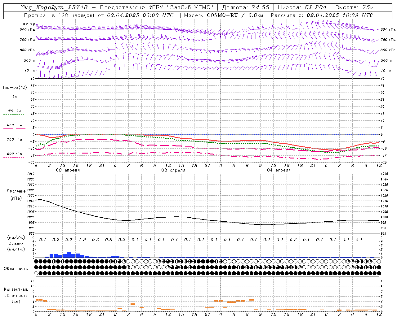Click the latitude field "Широта: 62.204"
397x317 pixels.
click(x=302, y=7)
